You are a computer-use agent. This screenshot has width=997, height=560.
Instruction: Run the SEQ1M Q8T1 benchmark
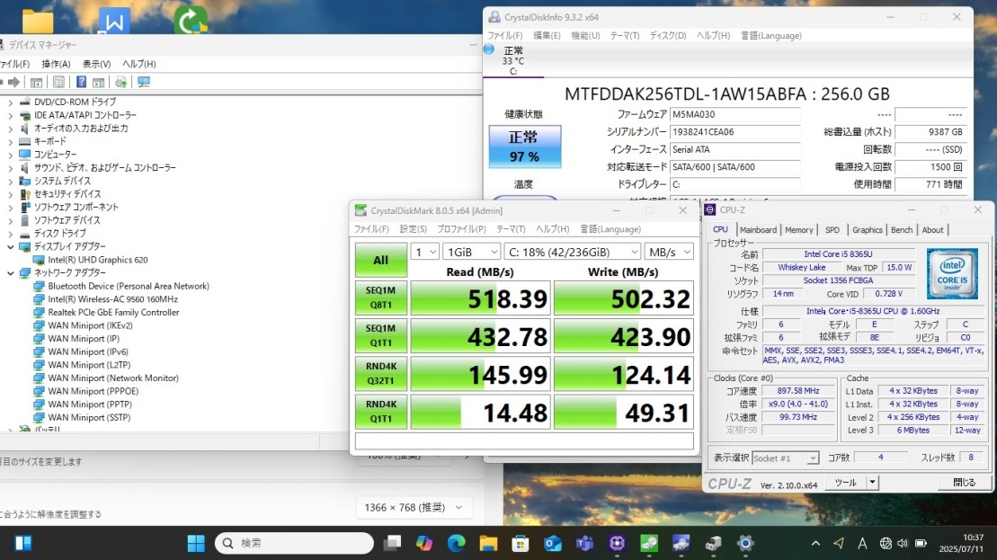click(381, 298)
